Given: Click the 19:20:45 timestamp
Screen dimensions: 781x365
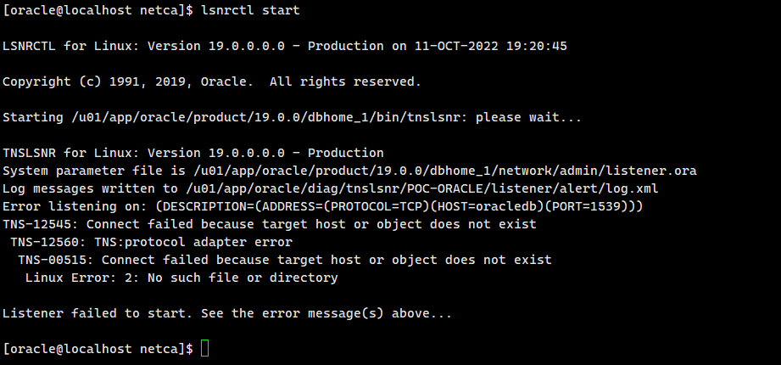Looking at the screenshot, I should pos(537,47).
